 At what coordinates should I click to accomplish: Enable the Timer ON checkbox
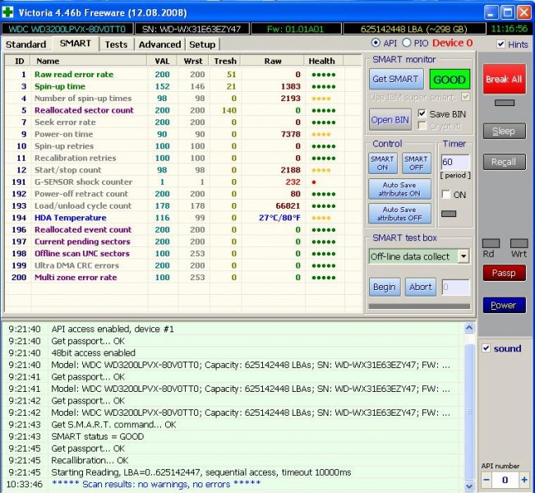pyautogui.click(x=446, y=195)
